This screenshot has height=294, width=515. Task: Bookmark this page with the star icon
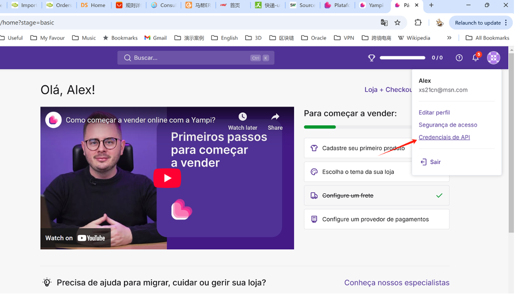397,23
